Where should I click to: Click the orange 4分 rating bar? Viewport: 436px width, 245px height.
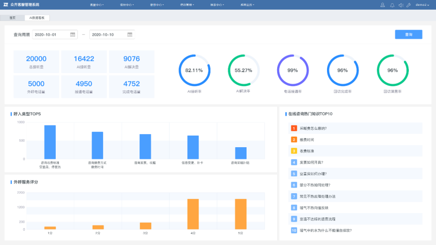pyautogui.click(x=193, y=214)
